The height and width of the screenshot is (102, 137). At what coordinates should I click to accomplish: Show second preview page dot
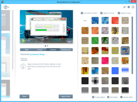point(47,46)
